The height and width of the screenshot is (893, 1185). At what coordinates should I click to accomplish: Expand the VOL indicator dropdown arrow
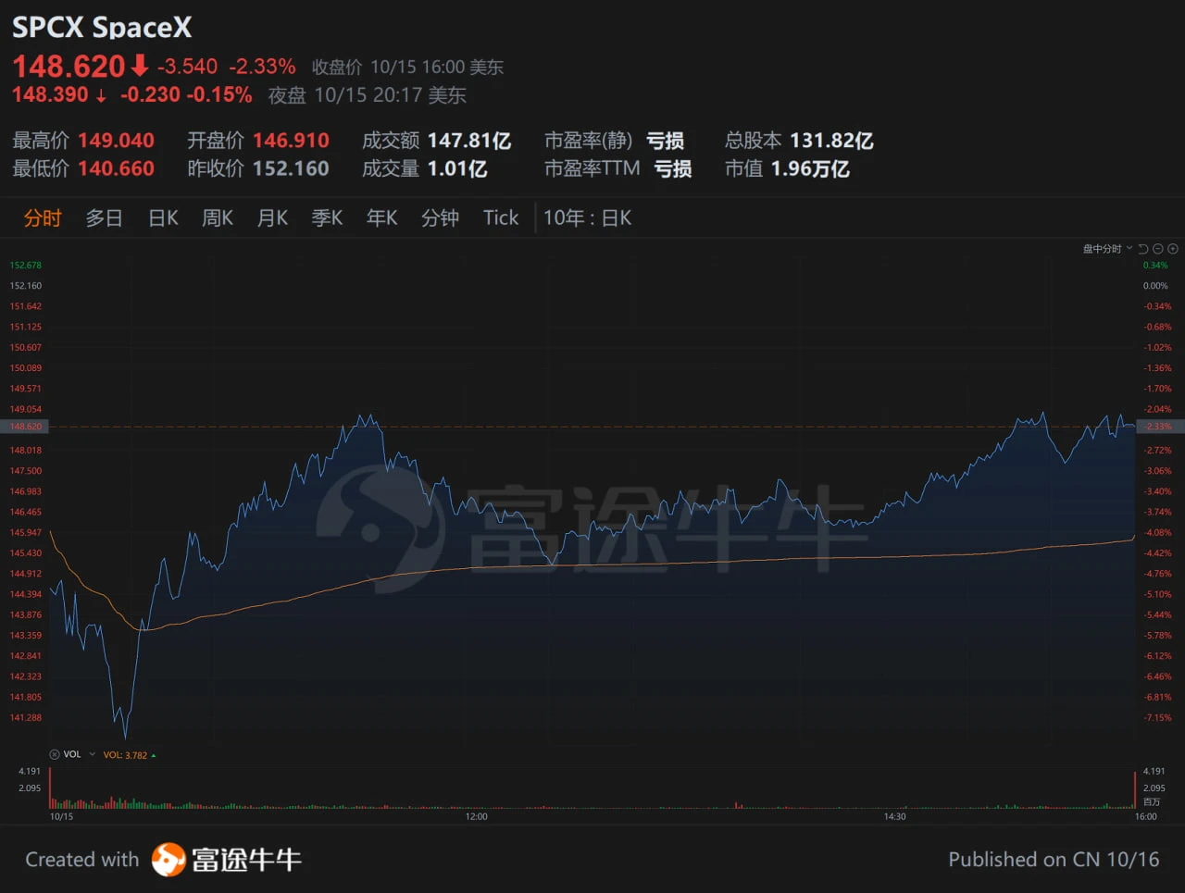click(92, 754)
